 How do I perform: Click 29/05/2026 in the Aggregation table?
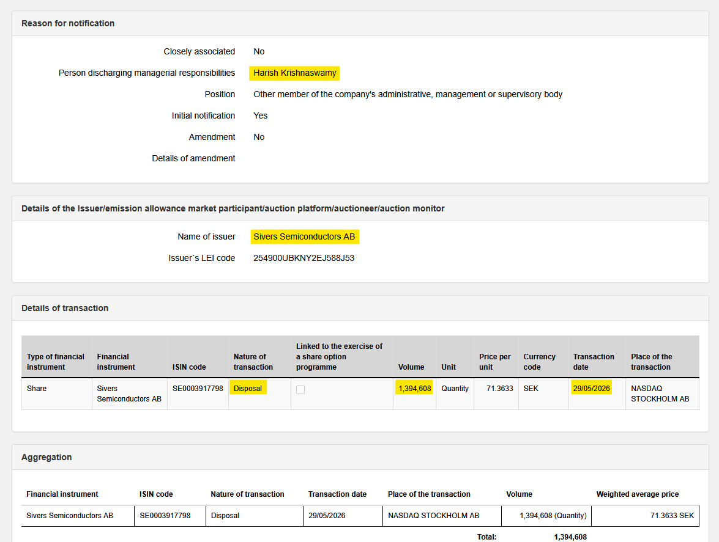click(327, 516)
